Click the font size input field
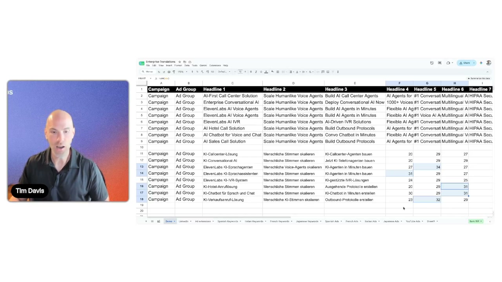This screenshot has height=282, width=502. [x=240, y=72]
